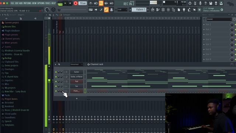Viewport: 236px width, 133px height.
Task: Mute the Guitar channel LED
Action: click(56, 72)
